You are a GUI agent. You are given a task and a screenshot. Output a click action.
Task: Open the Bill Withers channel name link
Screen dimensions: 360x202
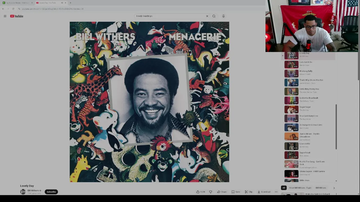[33, 190]
